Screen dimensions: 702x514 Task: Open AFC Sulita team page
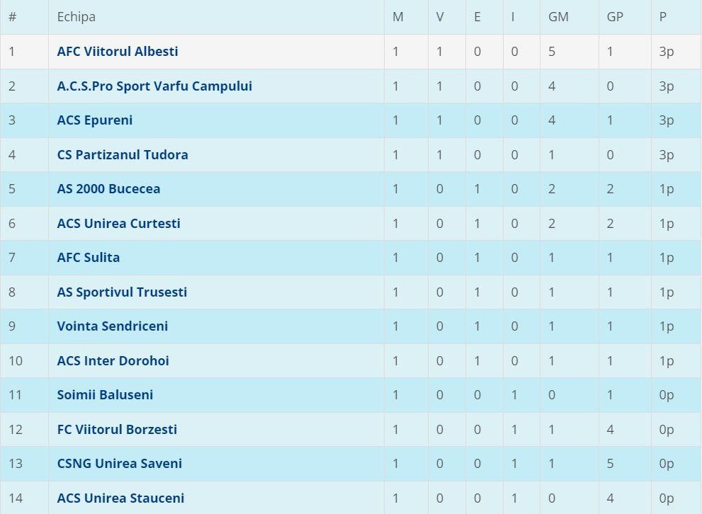point(89,258)
